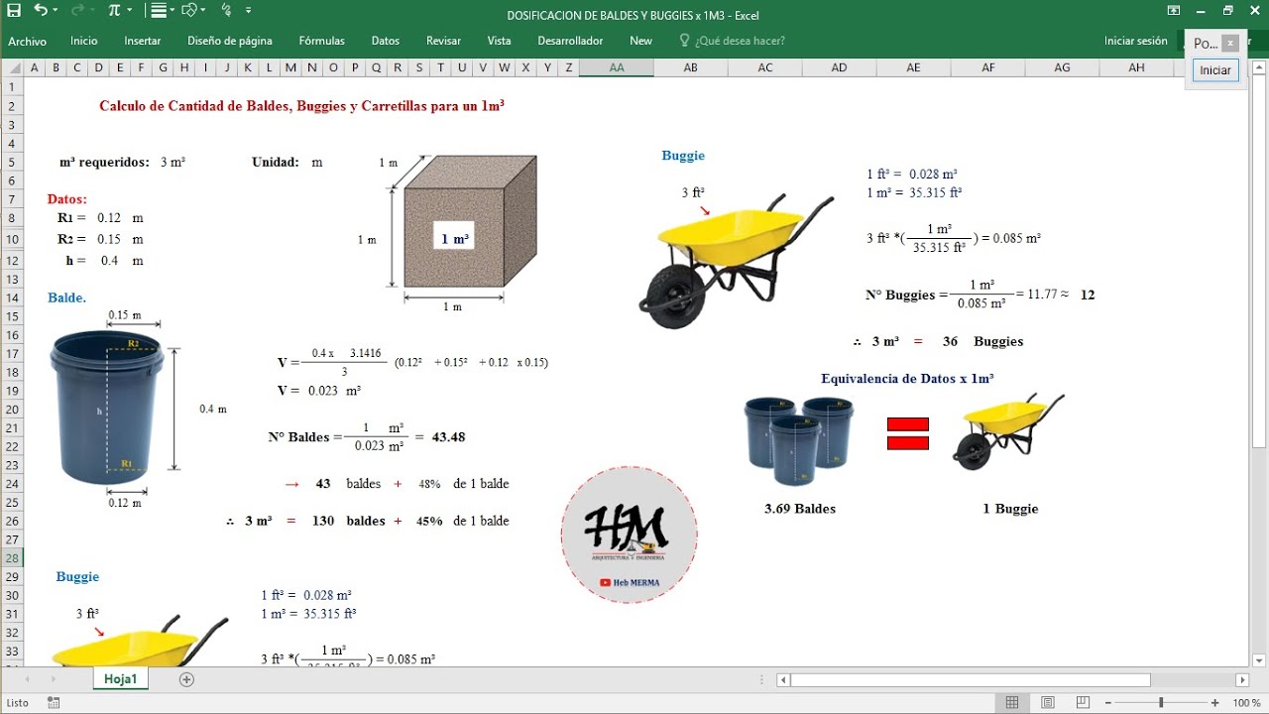Viewport: 1269px width, 714px height.
Task: Click the Equation pi symbol icon
Action: coord(114,10)
